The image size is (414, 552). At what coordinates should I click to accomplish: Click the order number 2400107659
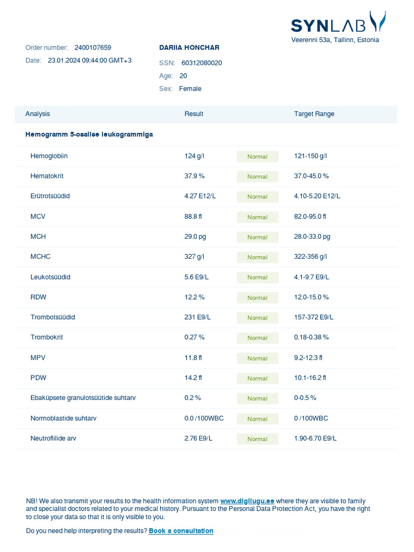pos(93,47)
